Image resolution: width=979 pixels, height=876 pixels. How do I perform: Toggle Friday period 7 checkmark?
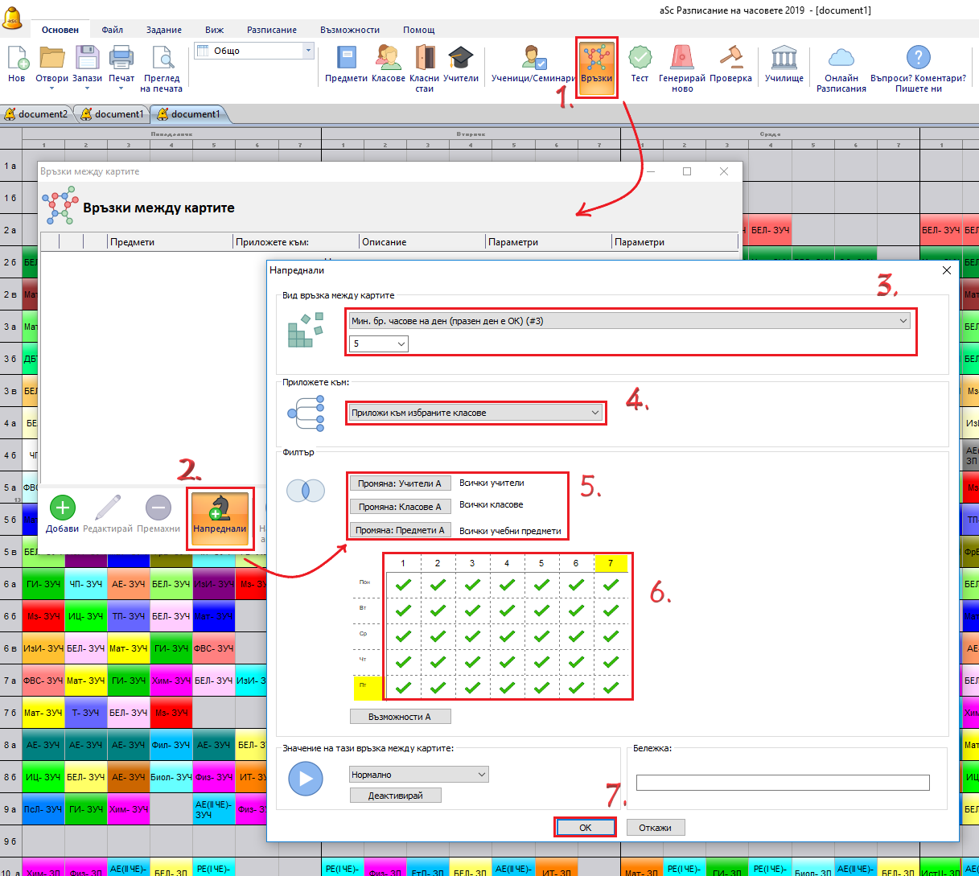click(x=611, y=688)
